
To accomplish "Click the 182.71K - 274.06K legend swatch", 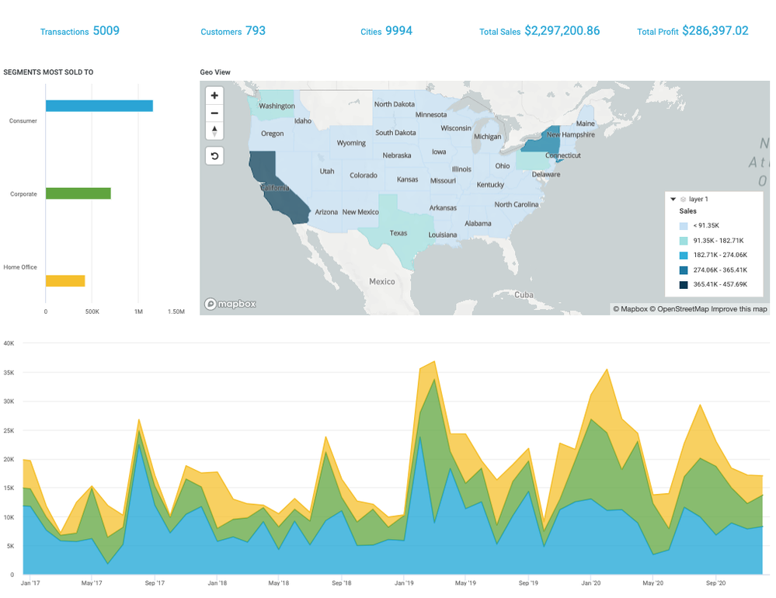I will 684,256.
